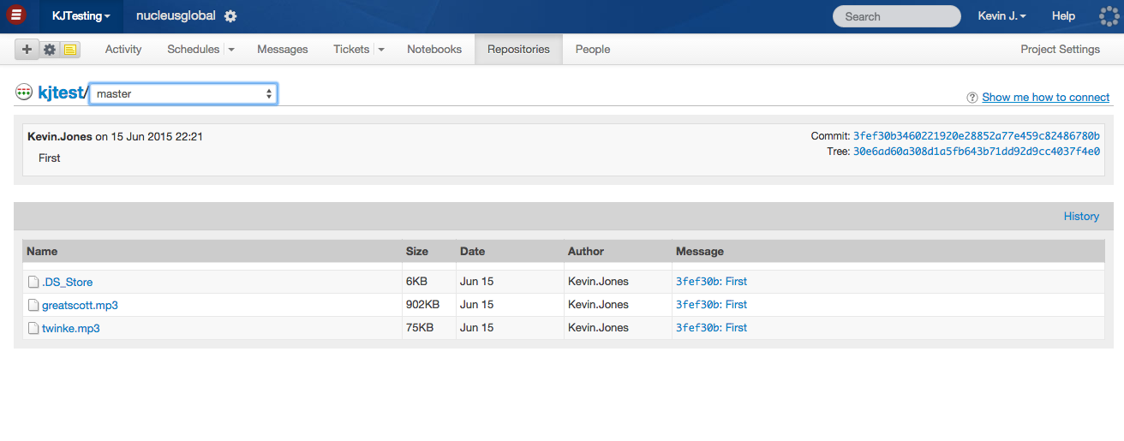1124x441 pixels.
Task: Open the KJTesting account dropdown
Action: (81, 16)
